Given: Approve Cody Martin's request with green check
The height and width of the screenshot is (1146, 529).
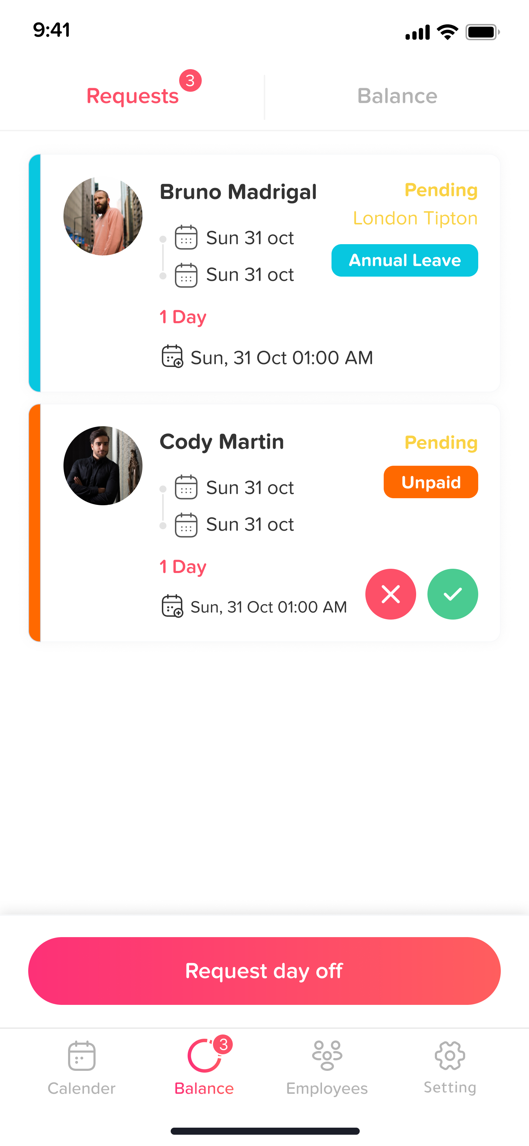Looking at the screenshot, I should (x=452, y=595).
